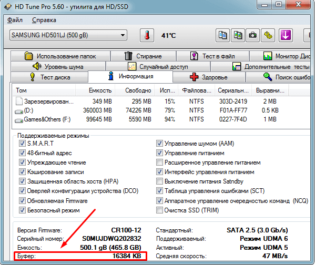The height and width of the screenshot is (265, 315).
Task: Click the second copy screenshot icon
Action: 238,35
